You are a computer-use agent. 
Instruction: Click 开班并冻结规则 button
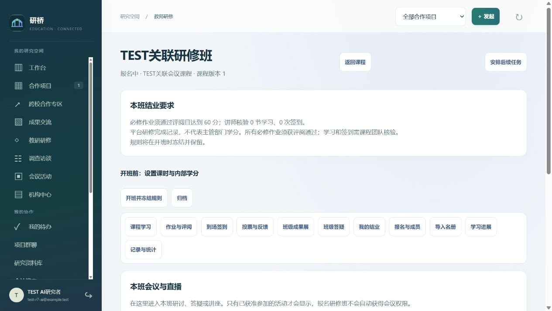click(144, 198)
